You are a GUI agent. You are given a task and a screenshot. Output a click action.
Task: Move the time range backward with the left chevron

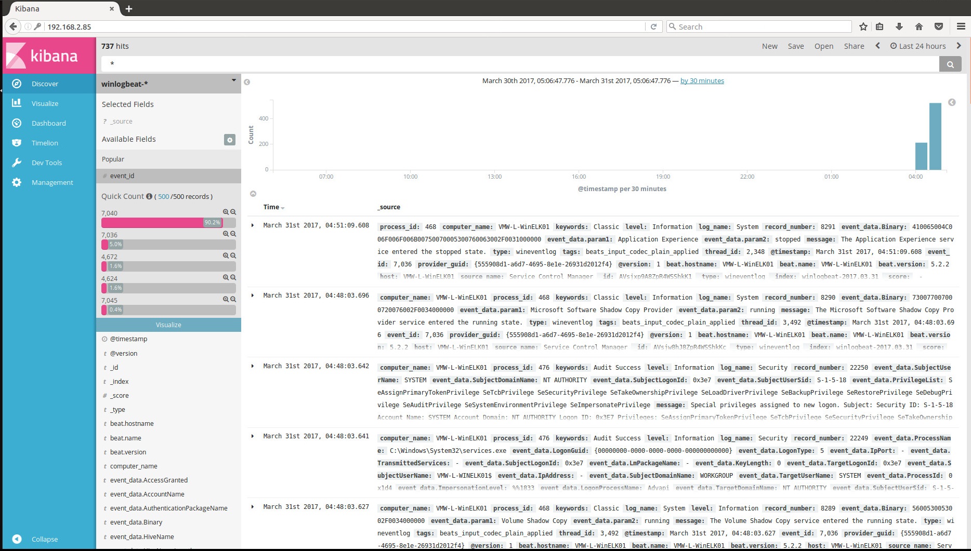click(x=878, y=46)
